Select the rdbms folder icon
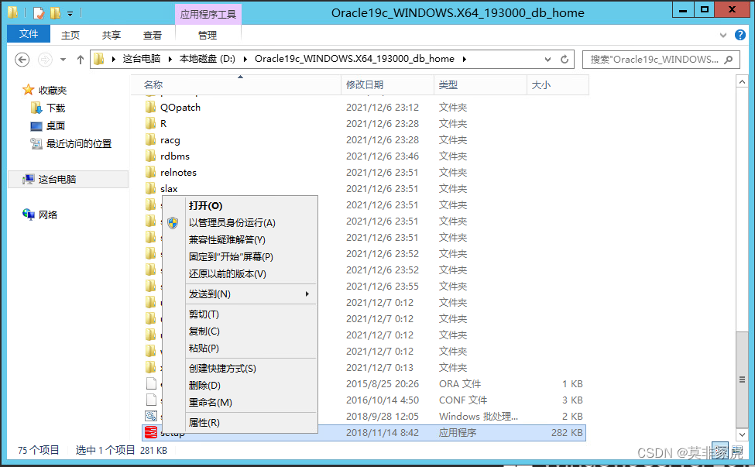Viewport: 755px width, 467px height. pyautogui.click(x=151, y=156)
